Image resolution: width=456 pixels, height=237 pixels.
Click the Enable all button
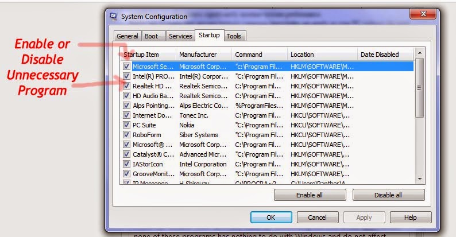point(310,195)
